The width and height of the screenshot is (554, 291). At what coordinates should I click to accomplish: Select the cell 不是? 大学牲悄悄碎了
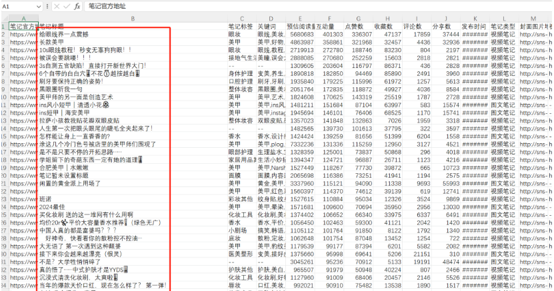click(x=133, y=262)
